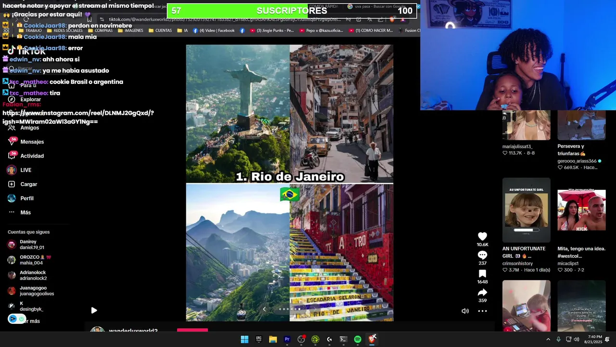Open mariajulissa13_ video thumbnail
This screenshot has width=616, height=347.
[526, 125]
